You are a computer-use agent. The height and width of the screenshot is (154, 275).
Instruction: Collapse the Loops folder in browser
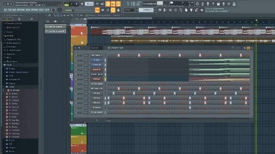point(11,87)
